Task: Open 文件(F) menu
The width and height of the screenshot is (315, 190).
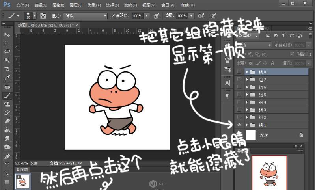Action: click(x=22, y=5)
